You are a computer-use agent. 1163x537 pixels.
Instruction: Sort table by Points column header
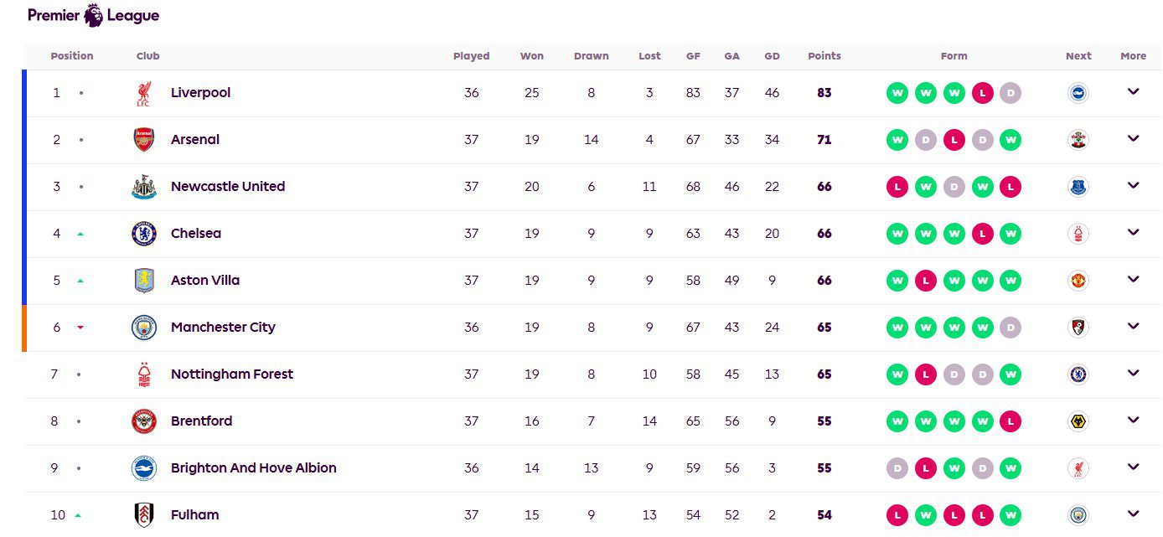pos(824,56)
